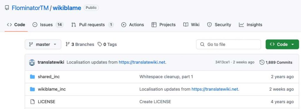Screen dimensions: 301x109
Task: Click the Security shield icon
Action: pyautogui.click(x=209, y=25)
